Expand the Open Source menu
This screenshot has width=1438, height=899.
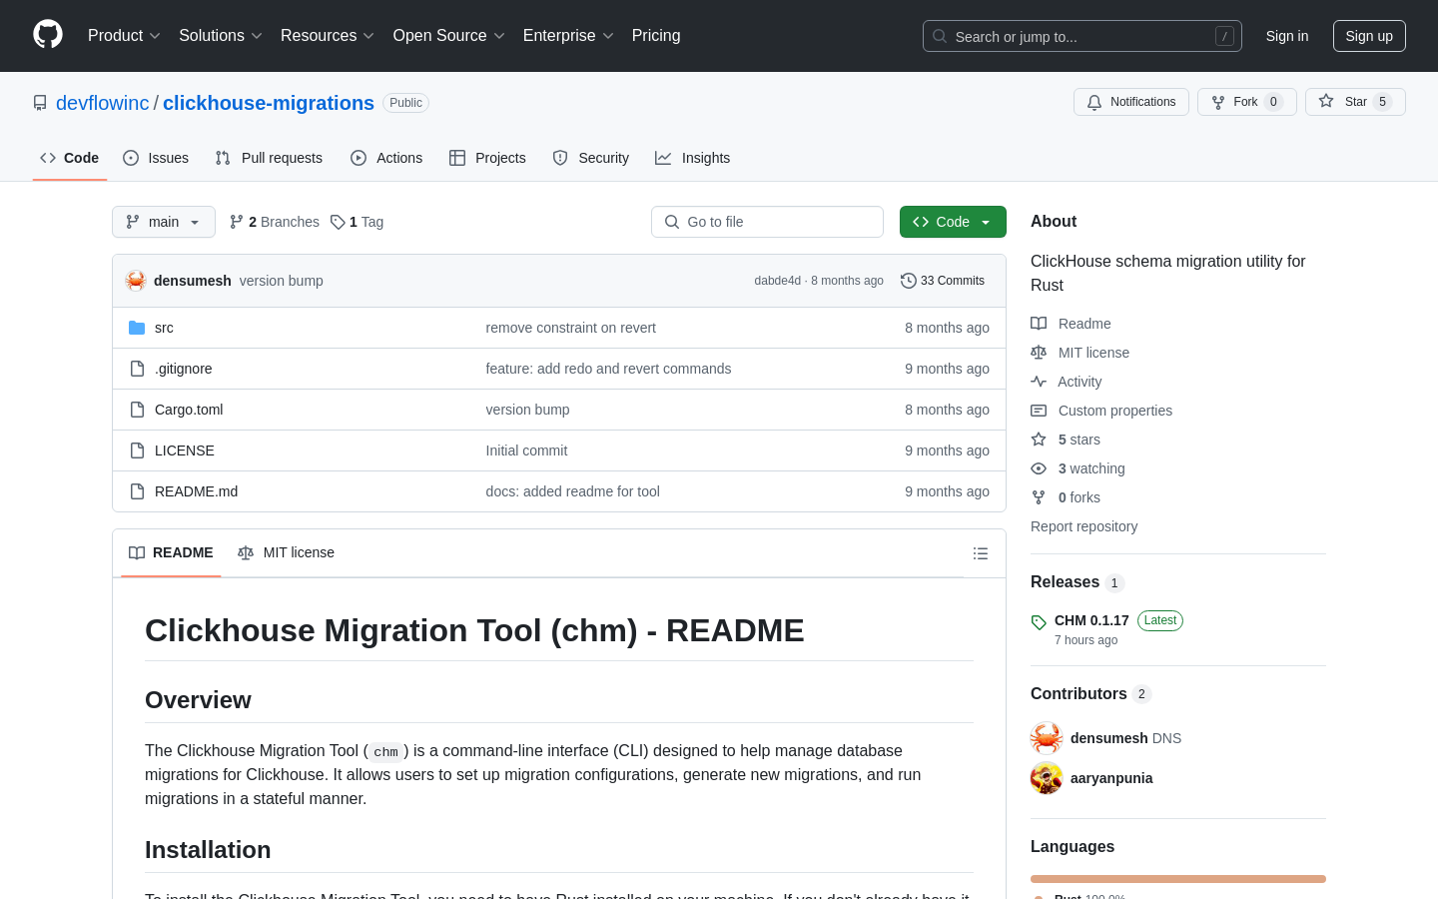pyautogui.click(x=448, y=36)
